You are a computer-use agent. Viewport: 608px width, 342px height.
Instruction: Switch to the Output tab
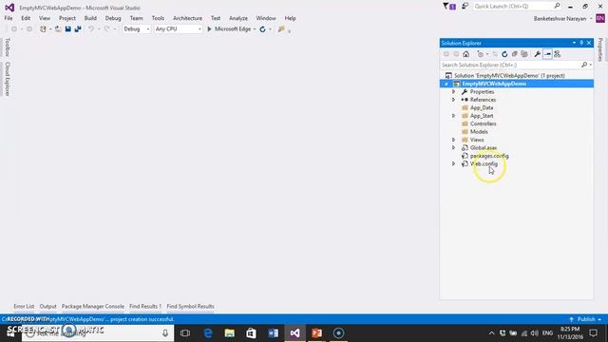(x=47, y=306)
